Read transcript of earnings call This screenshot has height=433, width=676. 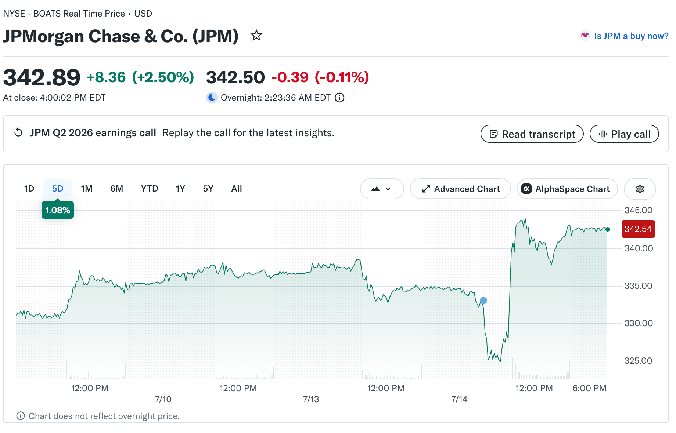coord(532,134)
